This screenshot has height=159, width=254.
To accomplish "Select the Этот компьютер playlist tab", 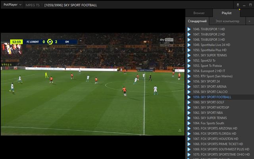I will [227, 21].
